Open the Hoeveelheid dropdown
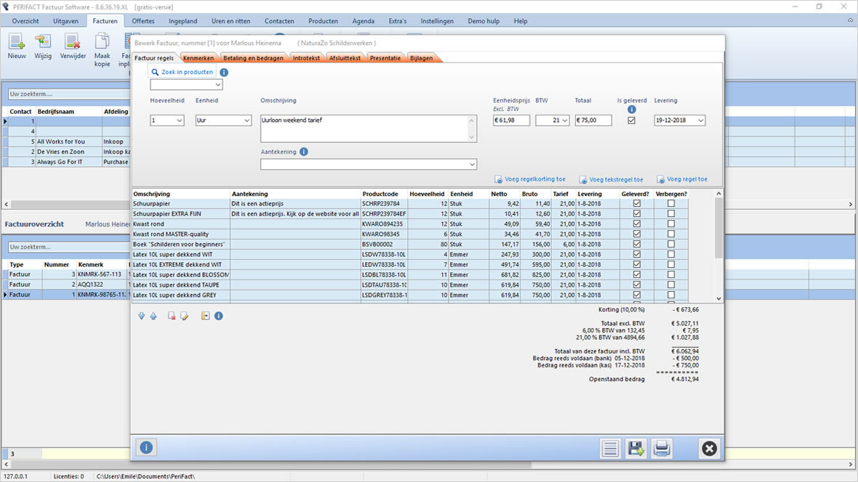 (x=180, y=120)
